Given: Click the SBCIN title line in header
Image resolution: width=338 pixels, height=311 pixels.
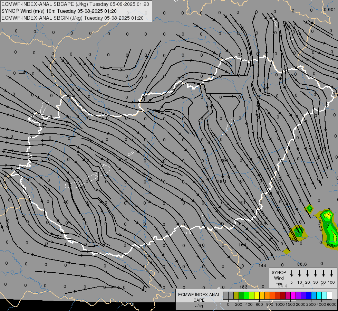Looking at the screenshot, I should coord(73,18).
